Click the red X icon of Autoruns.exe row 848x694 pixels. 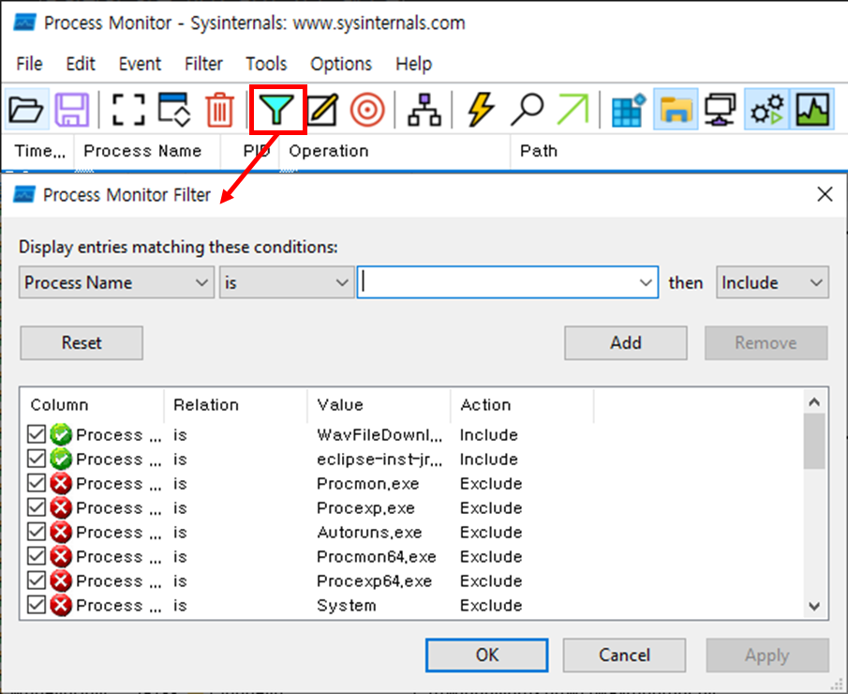[x=61, y=532]
